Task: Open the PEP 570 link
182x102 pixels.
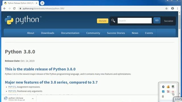Action: click(12, 91)
